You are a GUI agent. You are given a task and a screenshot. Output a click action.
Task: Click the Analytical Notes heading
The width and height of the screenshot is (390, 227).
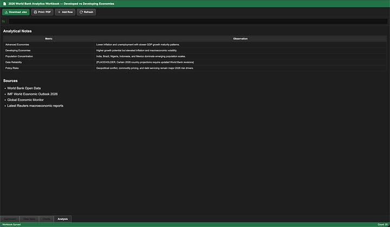[x=17, y=31]
